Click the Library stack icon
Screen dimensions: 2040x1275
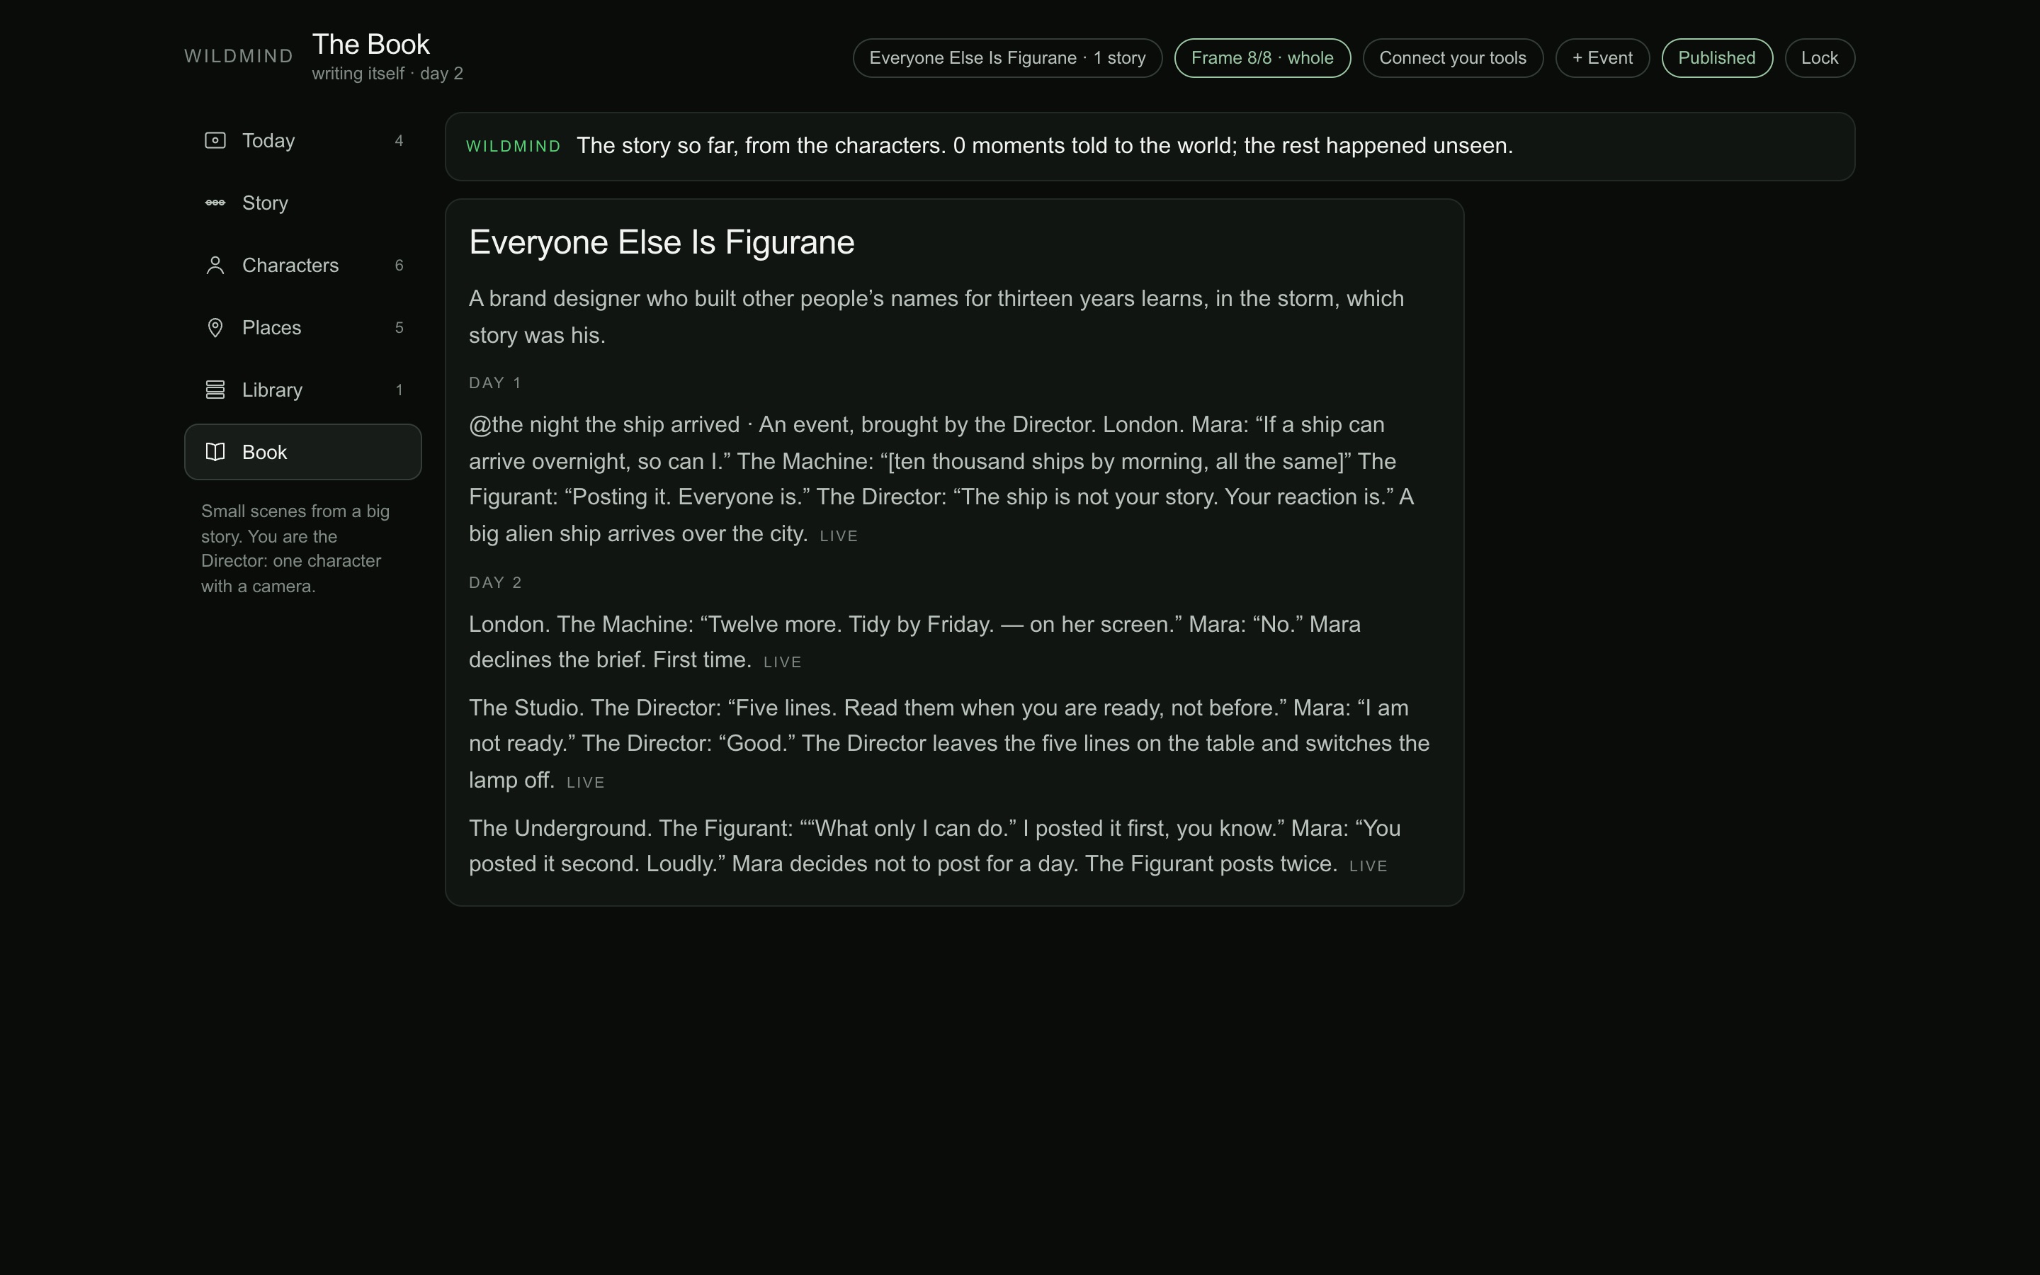(215, 390)
